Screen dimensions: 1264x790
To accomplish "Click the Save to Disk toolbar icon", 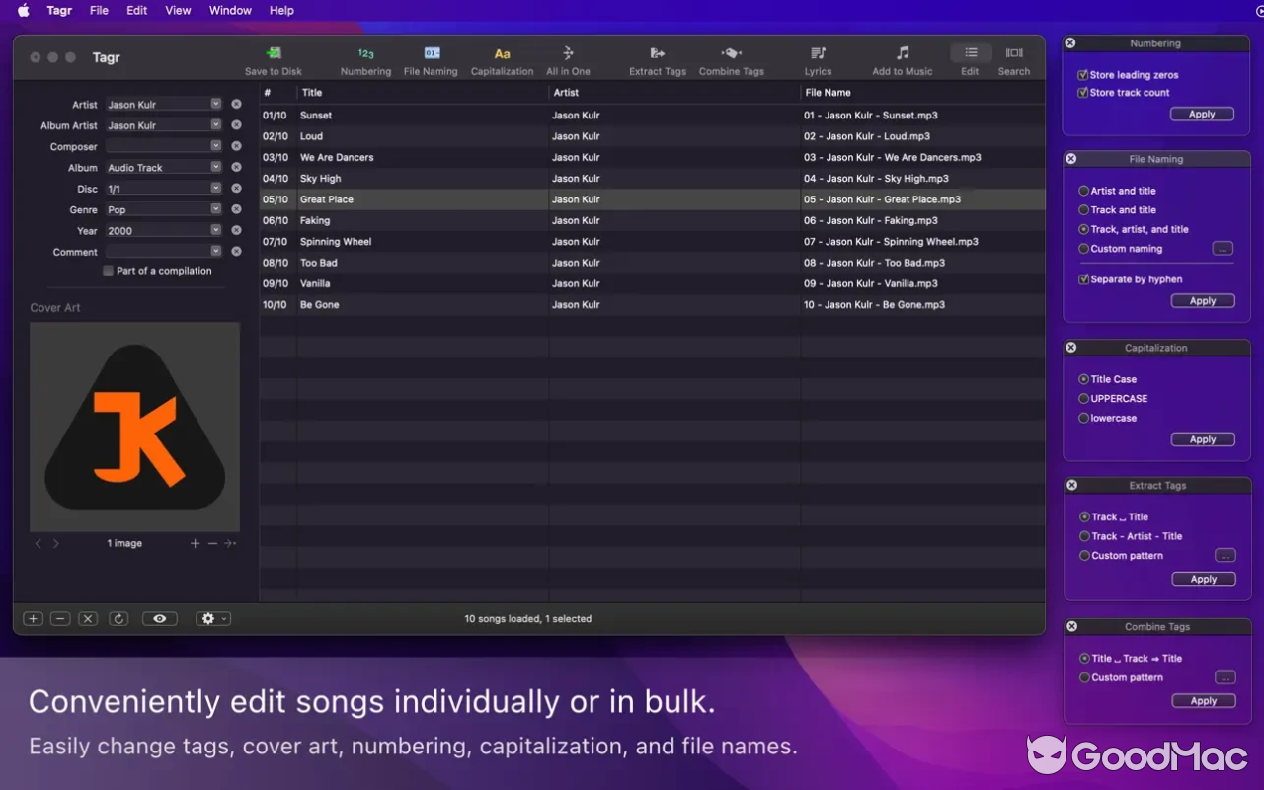I will [274, 53].
